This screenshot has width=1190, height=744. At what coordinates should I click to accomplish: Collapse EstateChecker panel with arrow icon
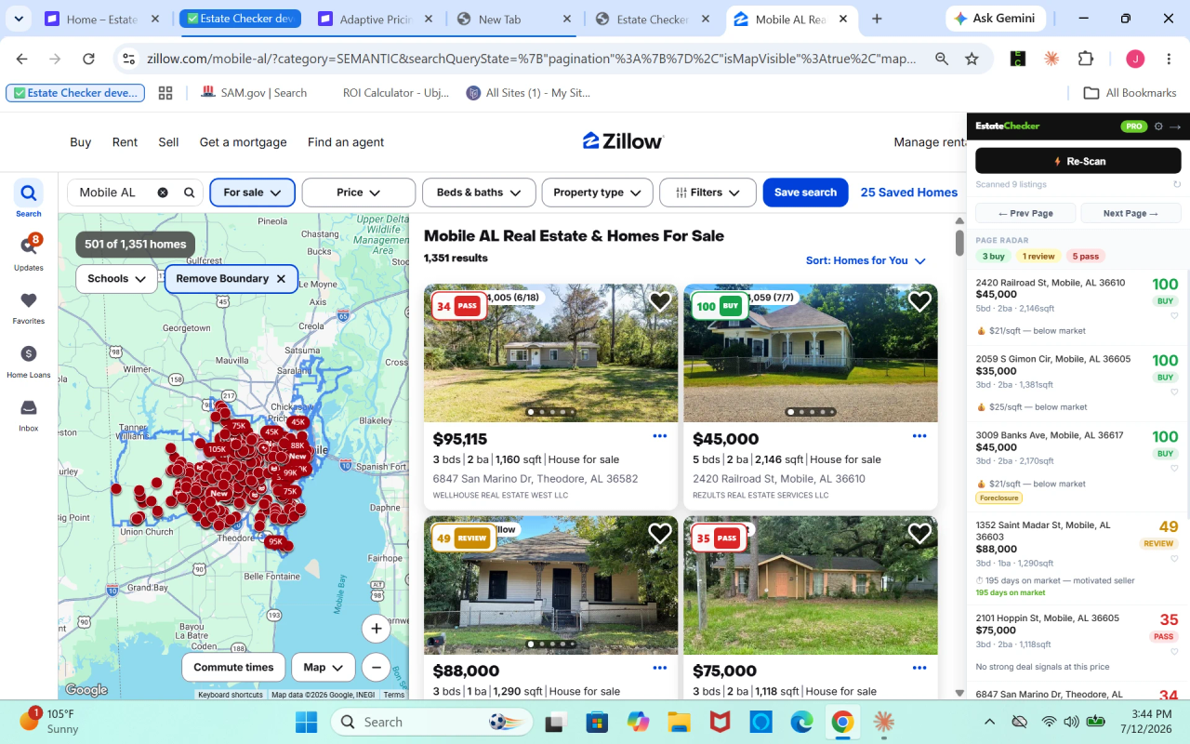tap(1175, 126)
